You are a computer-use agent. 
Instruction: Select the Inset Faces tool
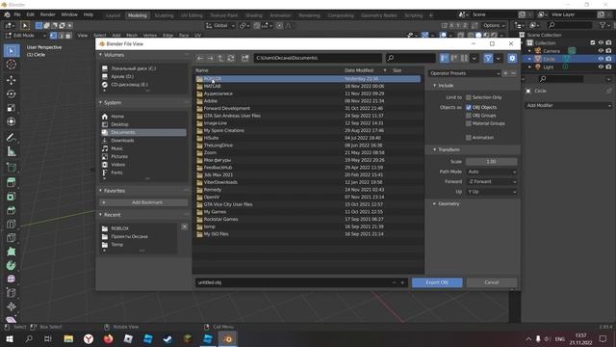(x=12, y=197)
